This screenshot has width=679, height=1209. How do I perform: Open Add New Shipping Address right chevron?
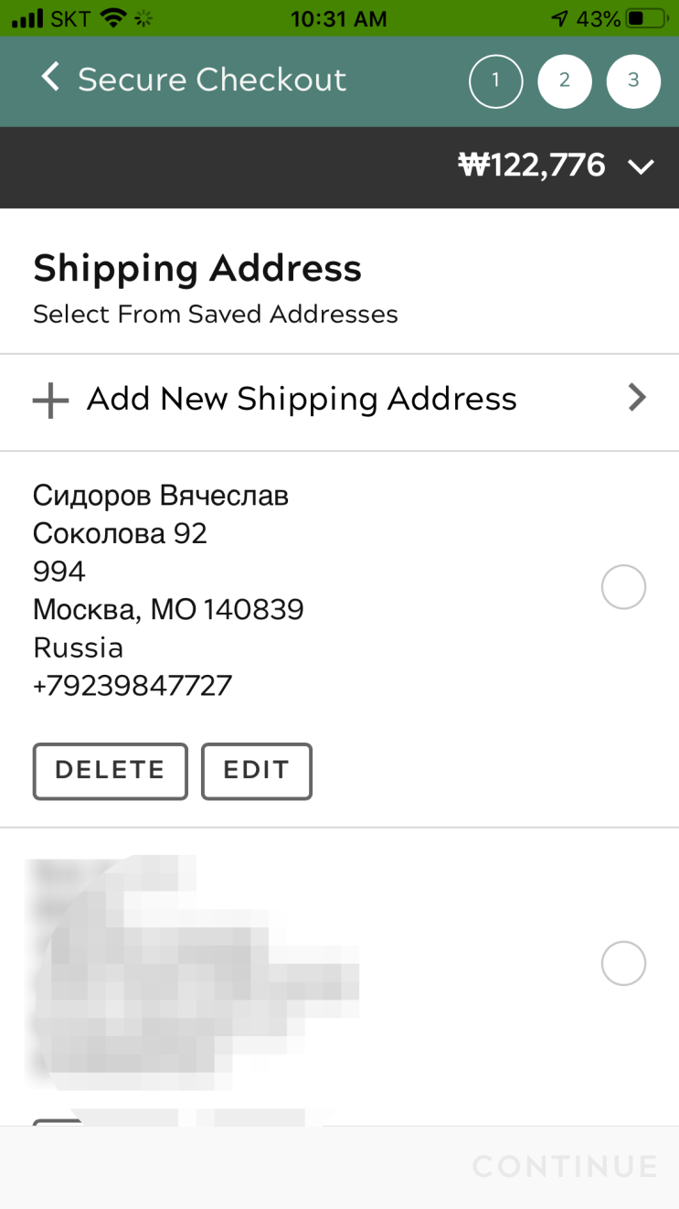tap(637, 398)
